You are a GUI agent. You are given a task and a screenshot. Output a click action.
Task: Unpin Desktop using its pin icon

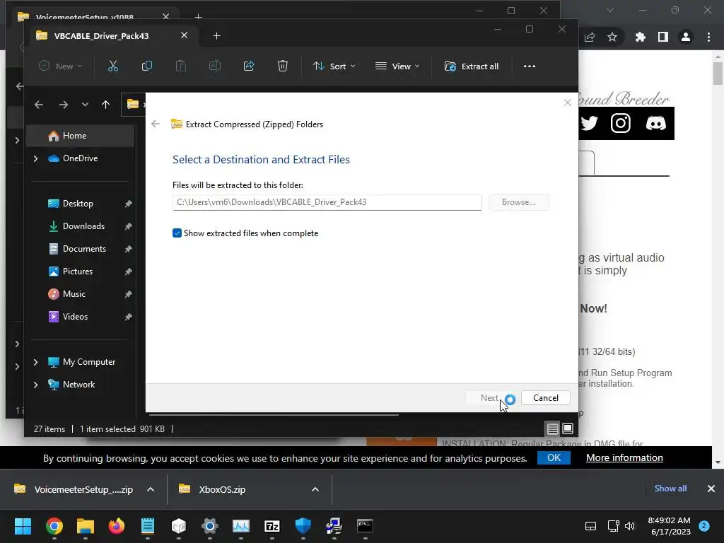tap(129, 204)
